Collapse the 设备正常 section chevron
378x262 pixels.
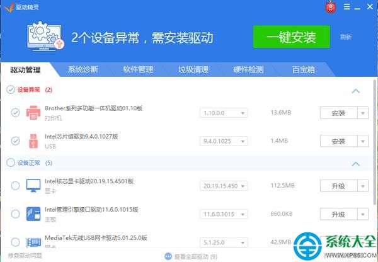pos(355,164)
